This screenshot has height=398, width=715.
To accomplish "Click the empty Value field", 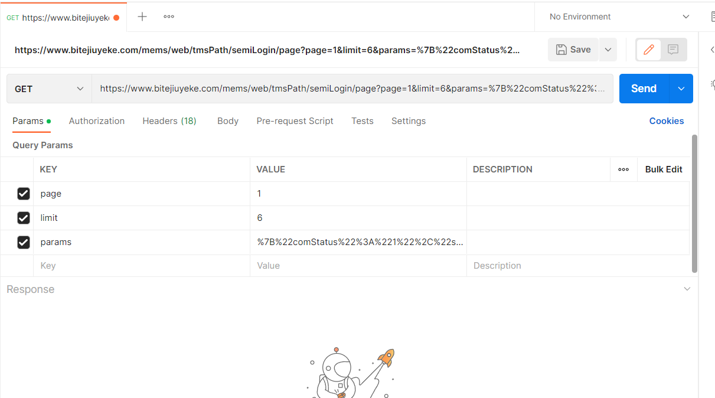I will (x=358, y=266).
